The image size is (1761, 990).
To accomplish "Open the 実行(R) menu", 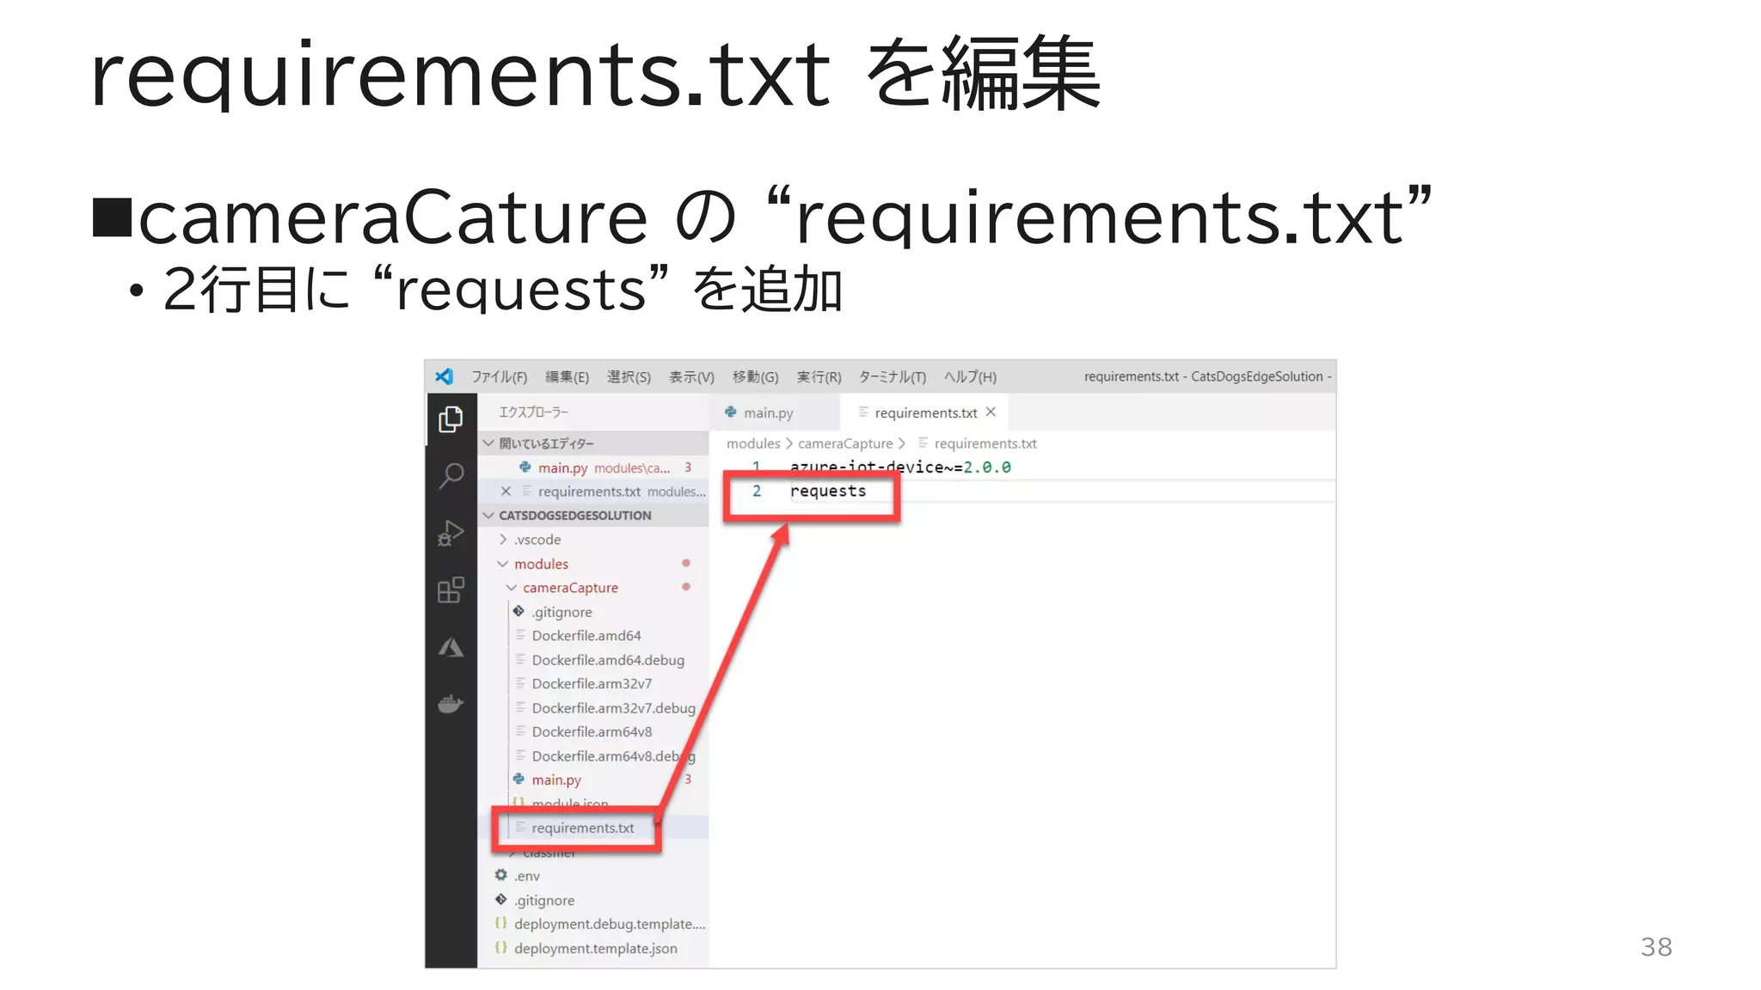I will (x=819, y=376).
